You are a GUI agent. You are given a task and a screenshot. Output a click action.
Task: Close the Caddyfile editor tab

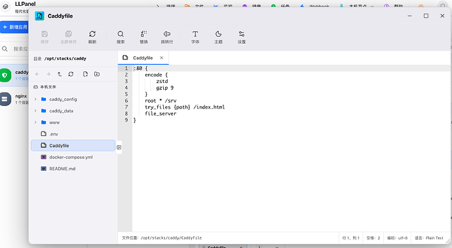pos(162,58)
